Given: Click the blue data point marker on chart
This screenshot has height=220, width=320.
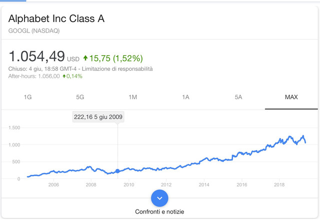Looking at the screenshot, I should (117, 171).
